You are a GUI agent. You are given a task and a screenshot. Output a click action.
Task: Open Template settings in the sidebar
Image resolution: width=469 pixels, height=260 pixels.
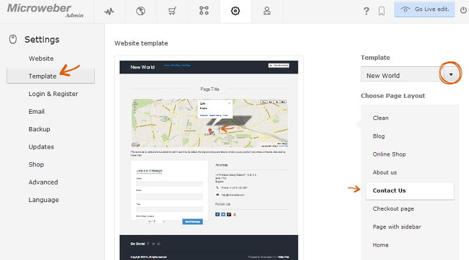point(43,76)
